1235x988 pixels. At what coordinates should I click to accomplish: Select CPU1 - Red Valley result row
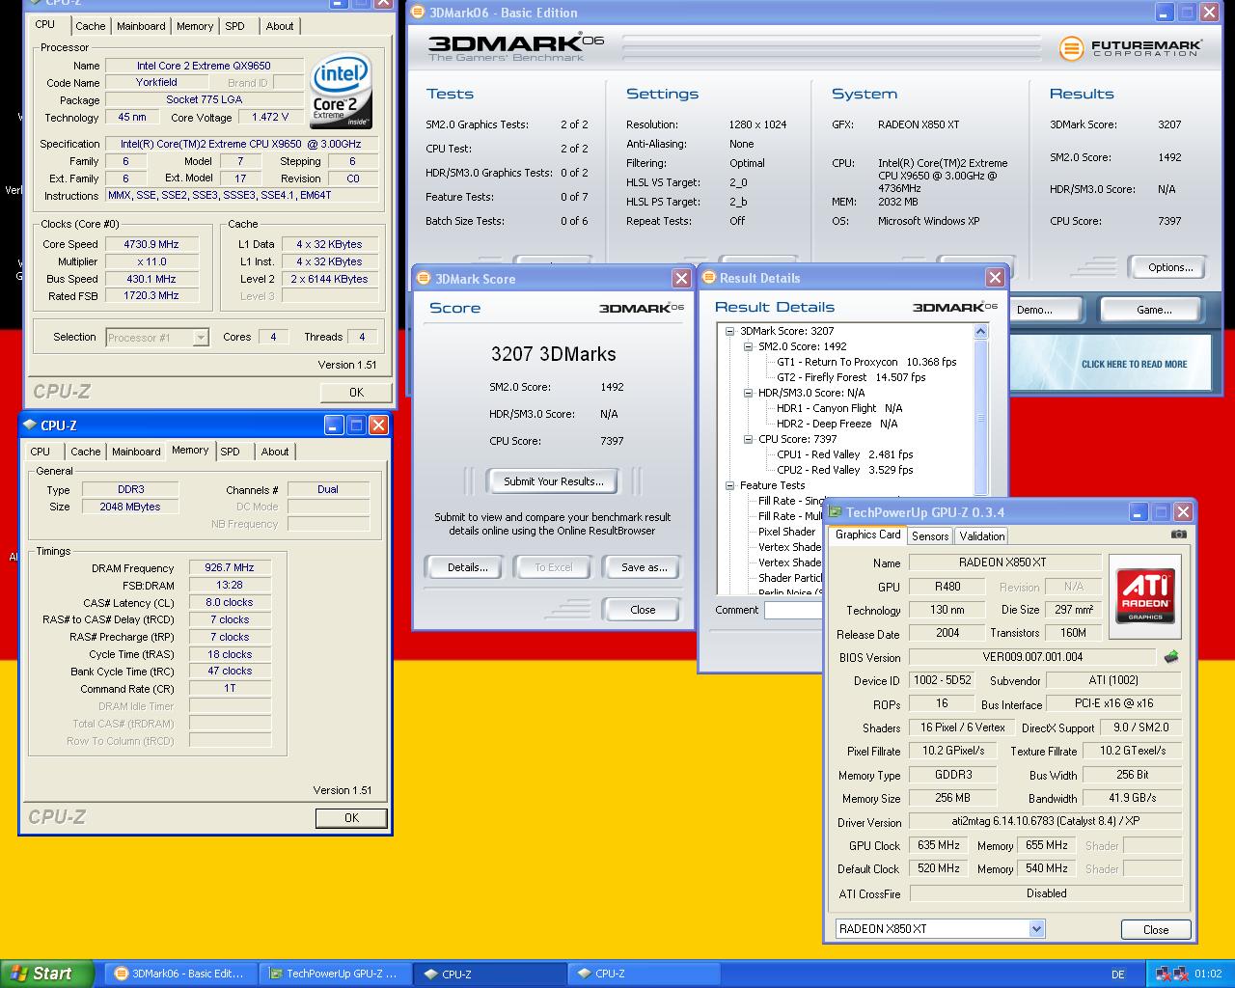coord(844,454)
